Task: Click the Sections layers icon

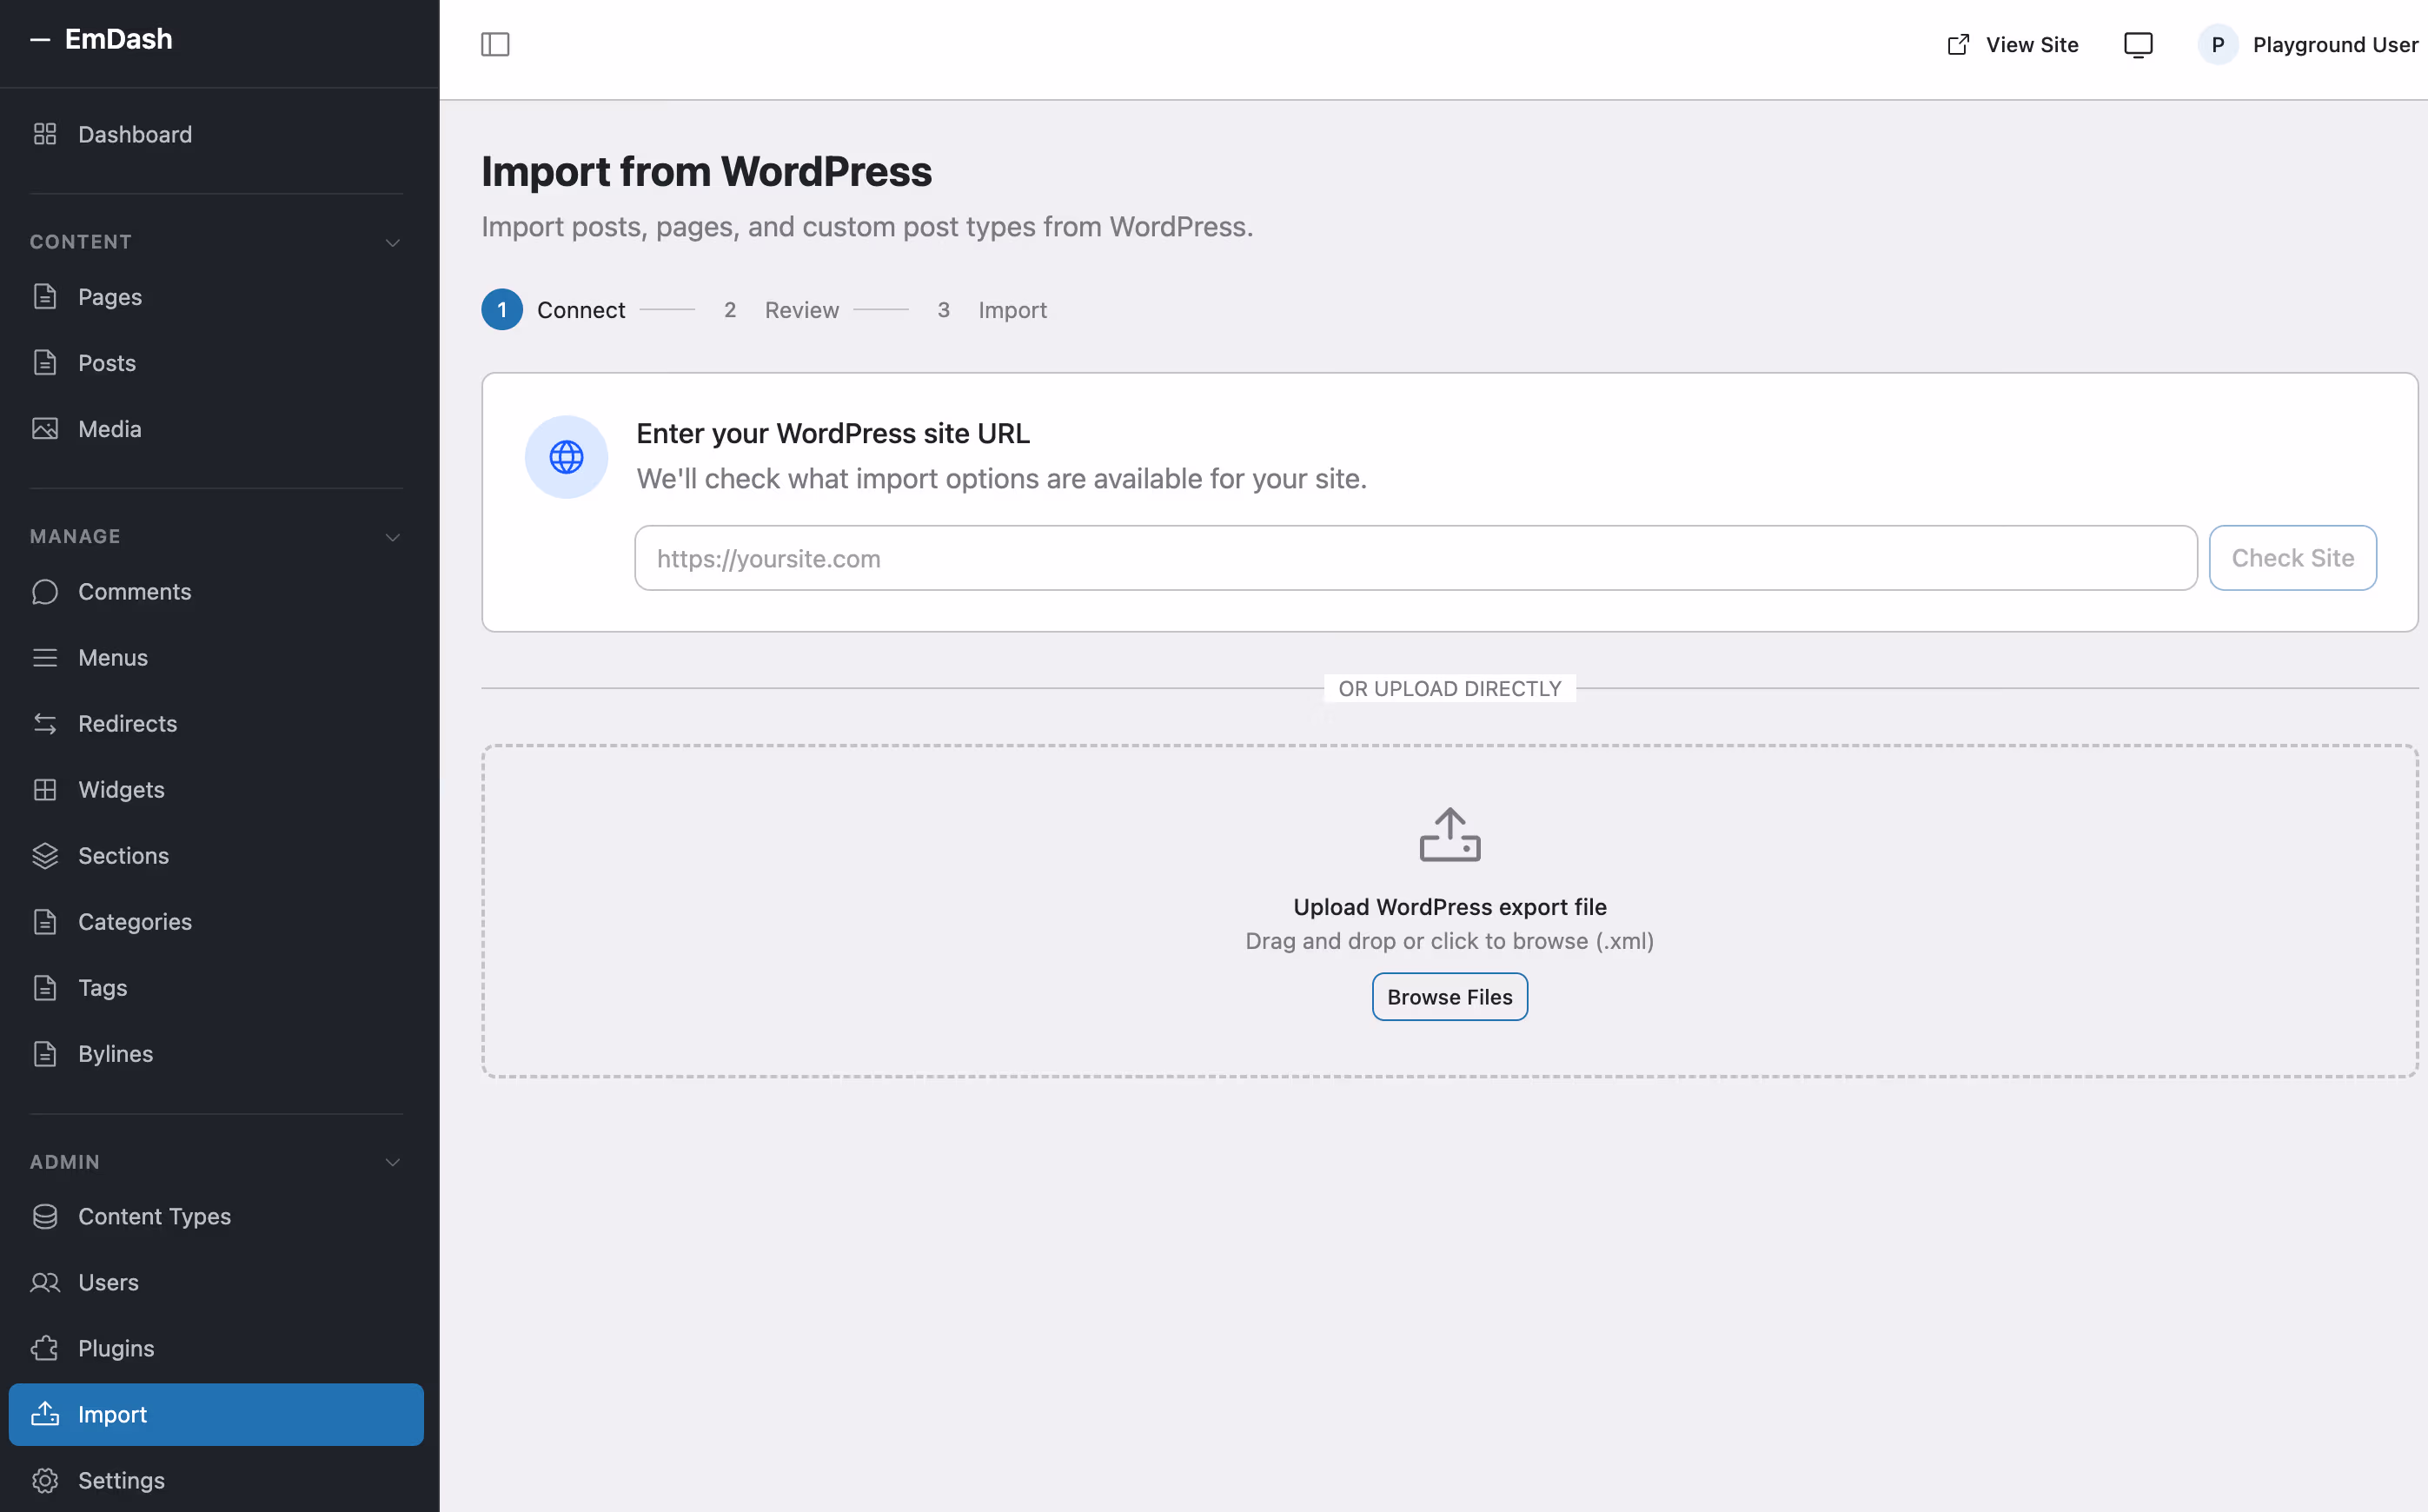Action: [x=45, y=856]
